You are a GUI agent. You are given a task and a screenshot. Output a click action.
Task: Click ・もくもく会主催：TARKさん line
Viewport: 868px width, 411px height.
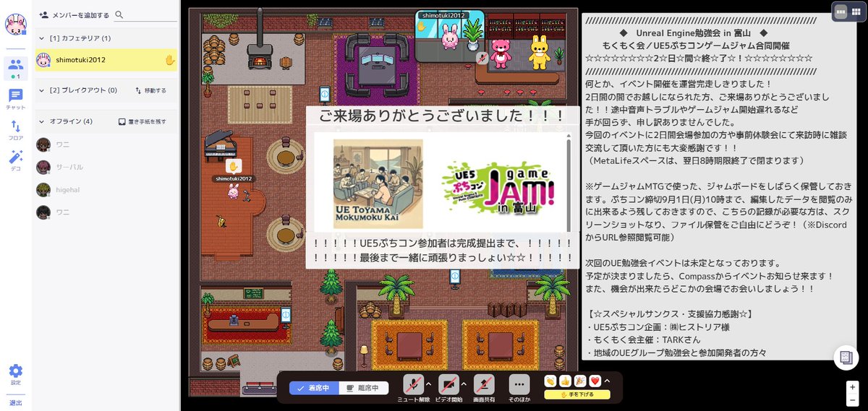click(642, 340)
